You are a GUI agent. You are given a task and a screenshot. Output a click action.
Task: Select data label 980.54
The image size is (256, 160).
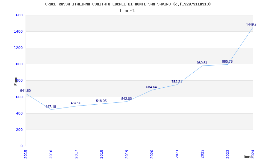click(202, 63)
